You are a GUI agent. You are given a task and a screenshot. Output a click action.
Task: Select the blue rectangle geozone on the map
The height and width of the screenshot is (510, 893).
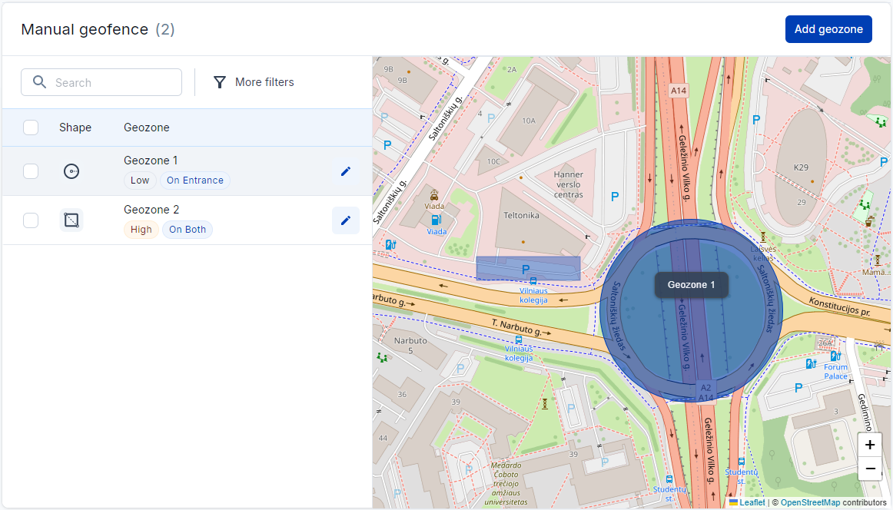[528, 268]
